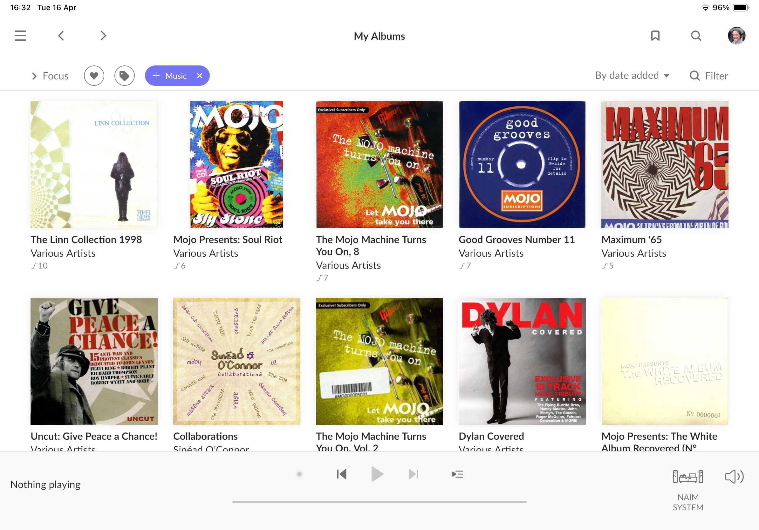Viewport: 759px width, 530px height.
Task: Toggle the tags filter icon
Action: [x=124, y=76]
